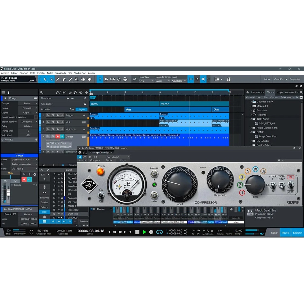The height and width of the screenshot is (304, 304).
Task: Select the Arrow tool
Action: pyautogui.click(x=45, y=79)
